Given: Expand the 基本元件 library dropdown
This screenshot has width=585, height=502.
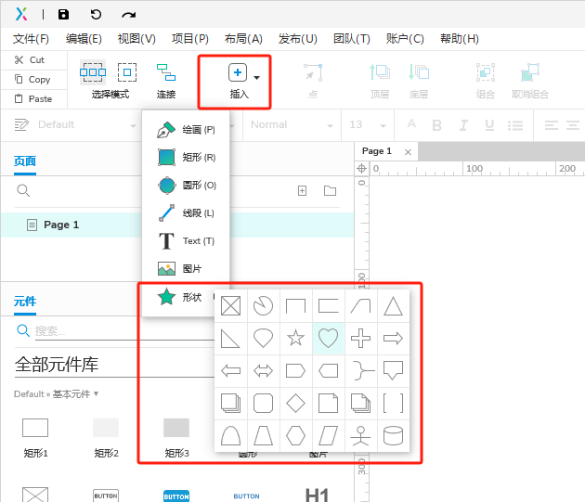Looking at the screenshot, I should (x=74, y=394).
